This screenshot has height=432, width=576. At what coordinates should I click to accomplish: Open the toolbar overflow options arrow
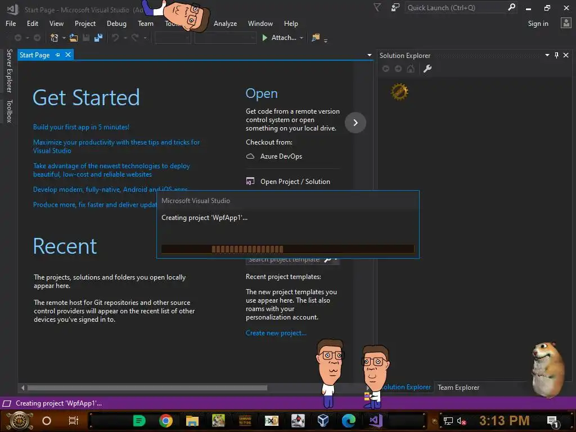[326, 40]
